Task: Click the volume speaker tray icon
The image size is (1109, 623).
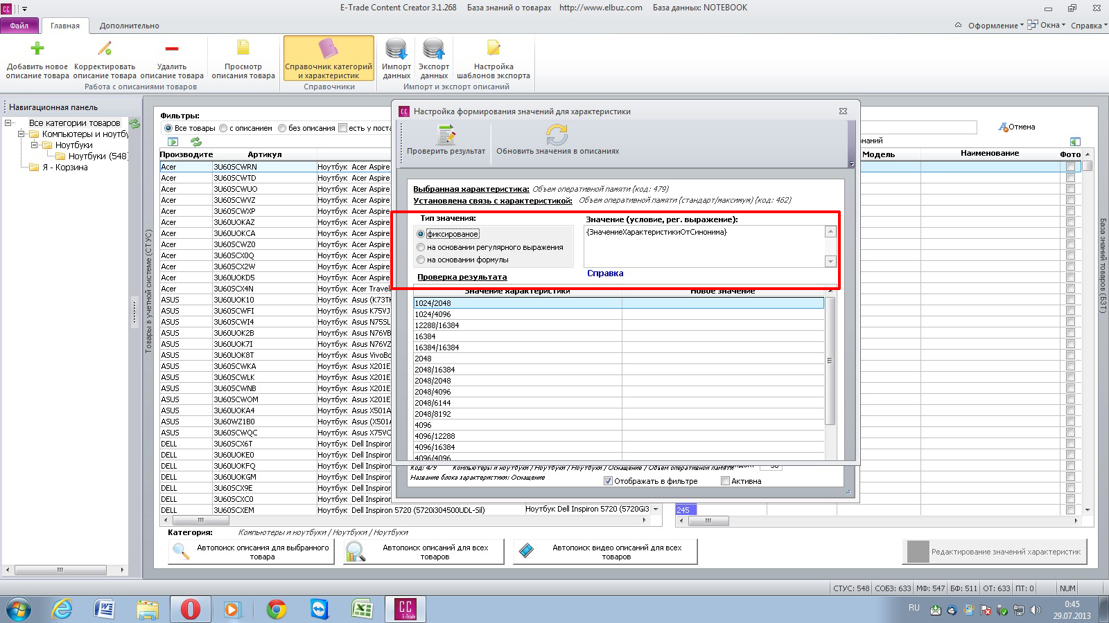Action: click(x=1035, y=610)
